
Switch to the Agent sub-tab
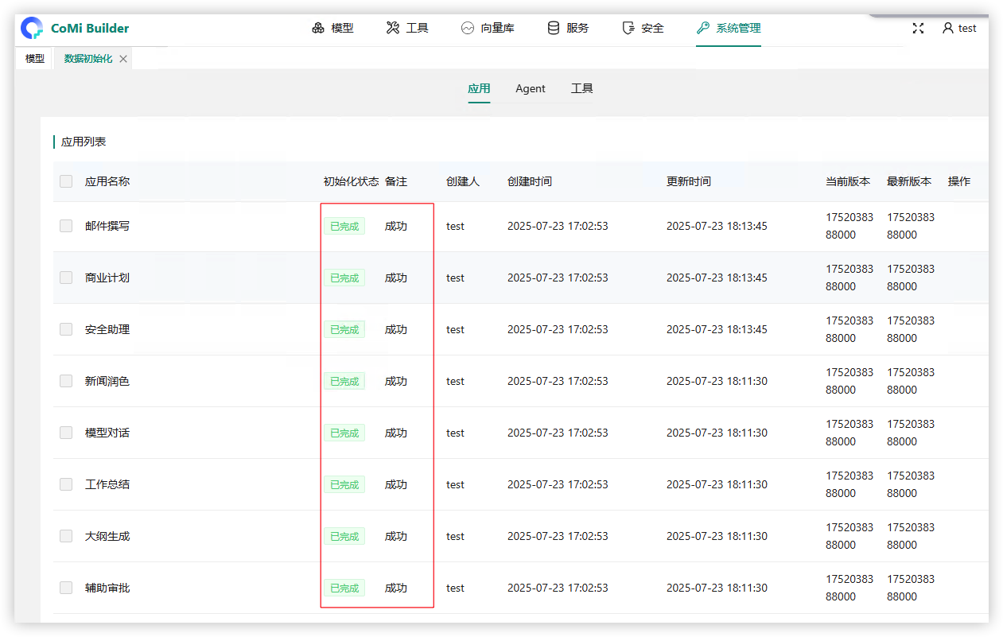[531, 88]
